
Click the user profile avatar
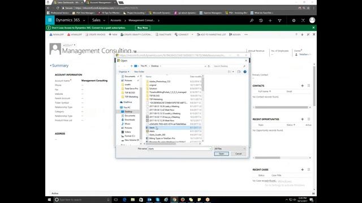[312, 20]
